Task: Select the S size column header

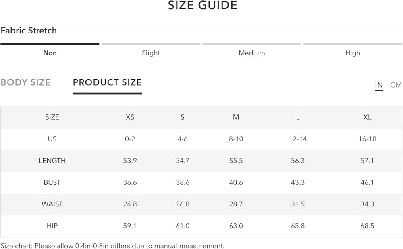Action: click(x=183, y=117)
